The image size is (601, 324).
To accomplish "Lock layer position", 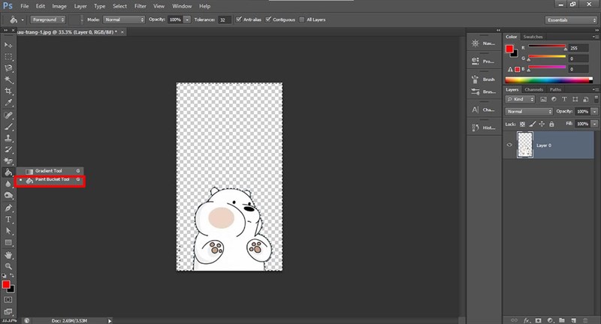I will point(542,124).
